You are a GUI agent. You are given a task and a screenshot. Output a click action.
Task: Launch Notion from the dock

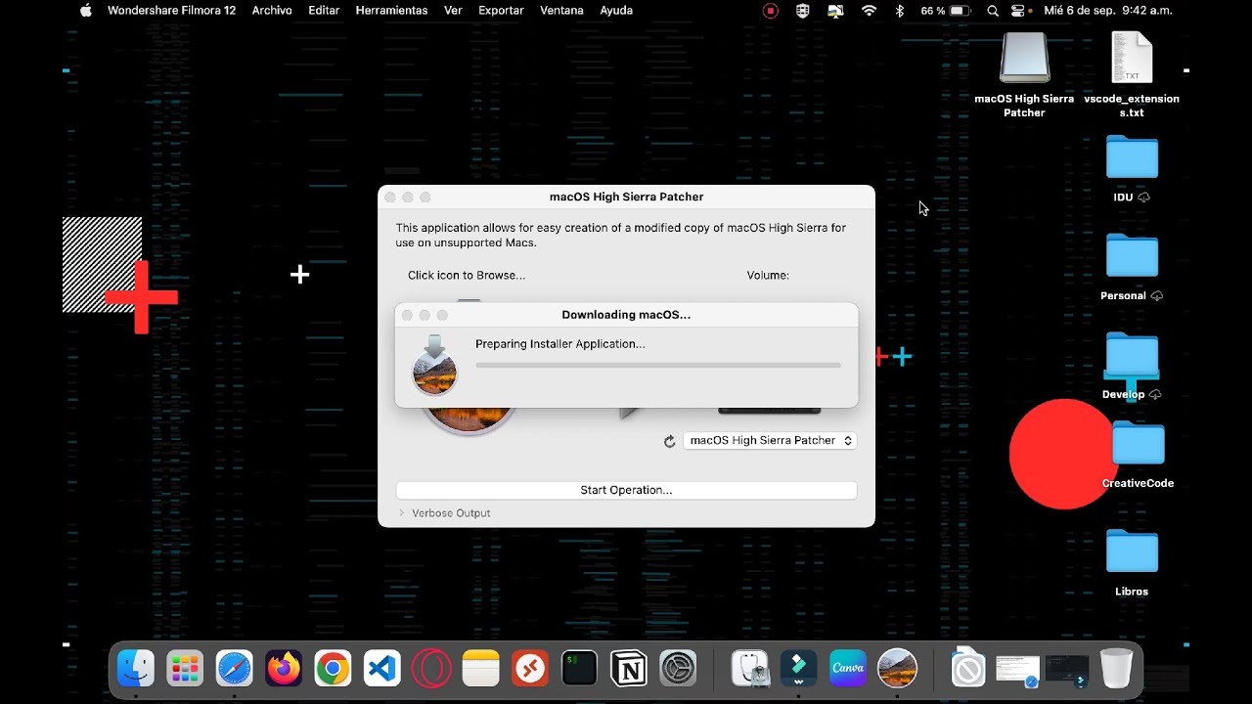pos(629,669)
